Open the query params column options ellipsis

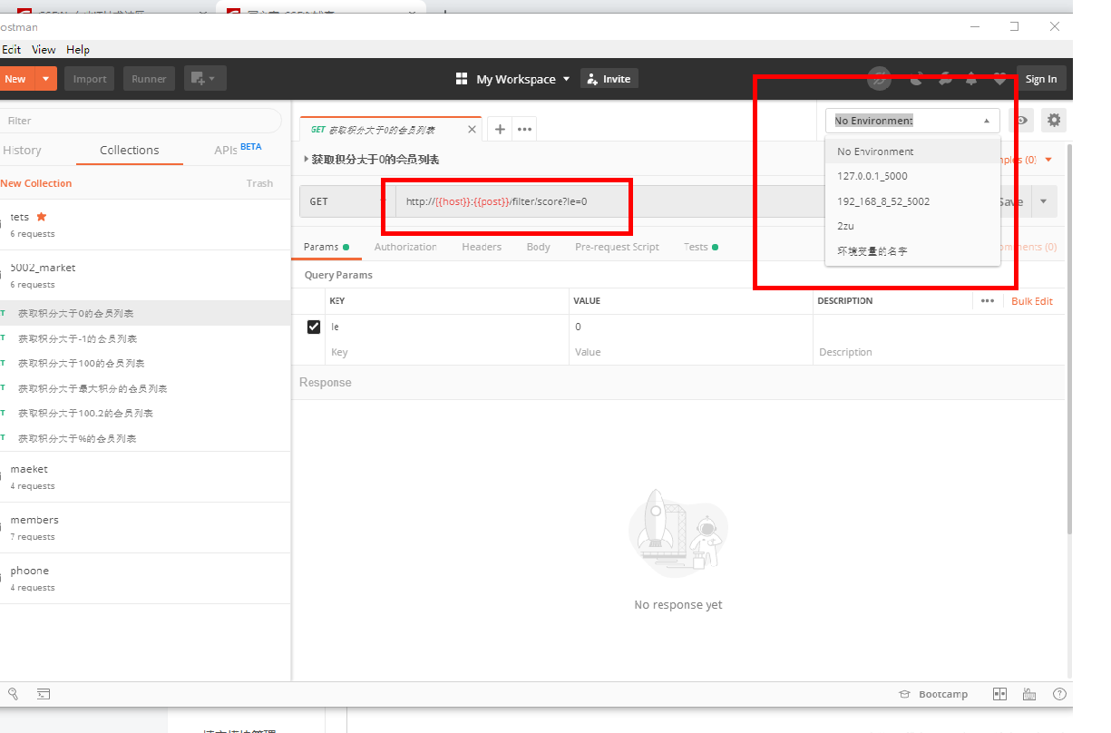click(988, 301)
